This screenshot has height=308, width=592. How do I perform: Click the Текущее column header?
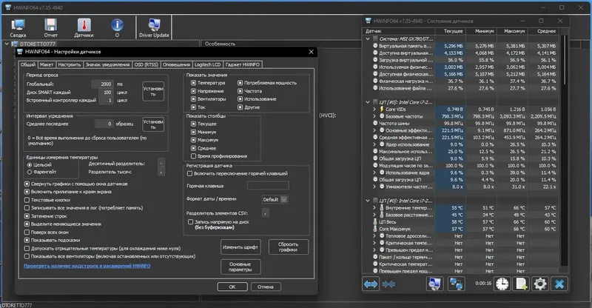450,31
